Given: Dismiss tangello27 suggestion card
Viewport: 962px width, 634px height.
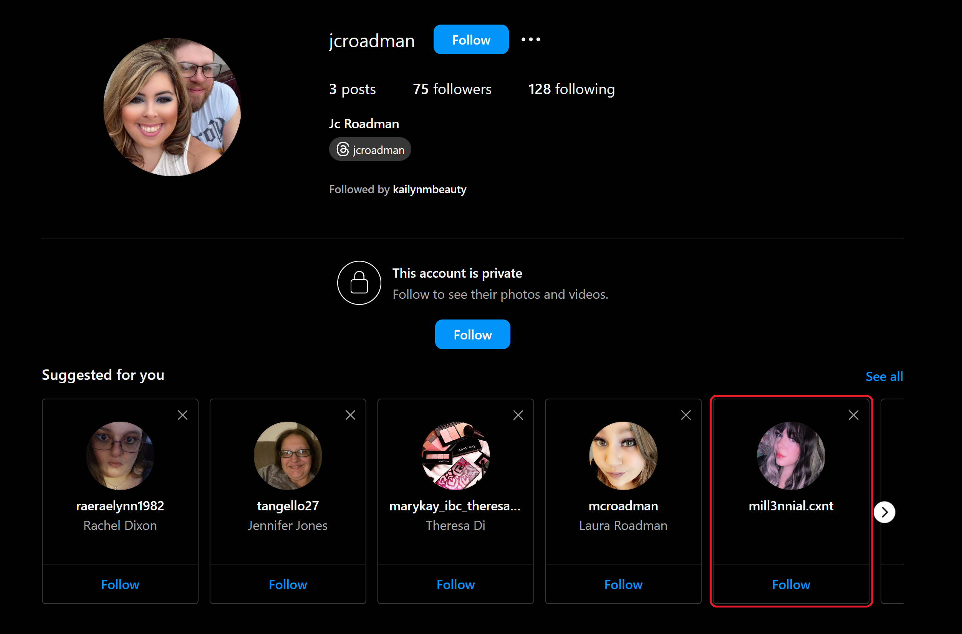Looking at the screenshot, I should (x=351, y=415).
